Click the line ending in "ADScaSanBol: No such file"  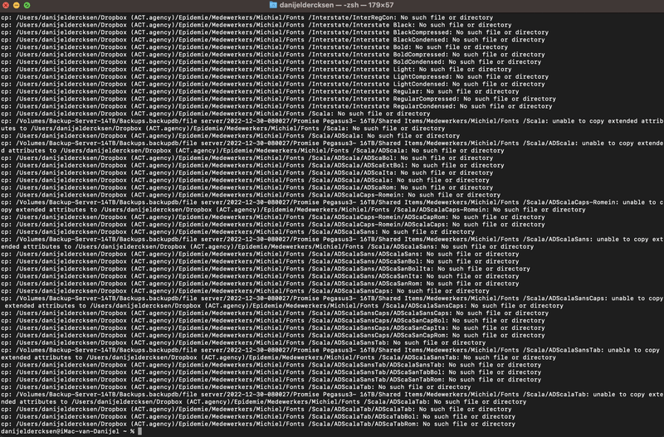[x=260, y=261]
